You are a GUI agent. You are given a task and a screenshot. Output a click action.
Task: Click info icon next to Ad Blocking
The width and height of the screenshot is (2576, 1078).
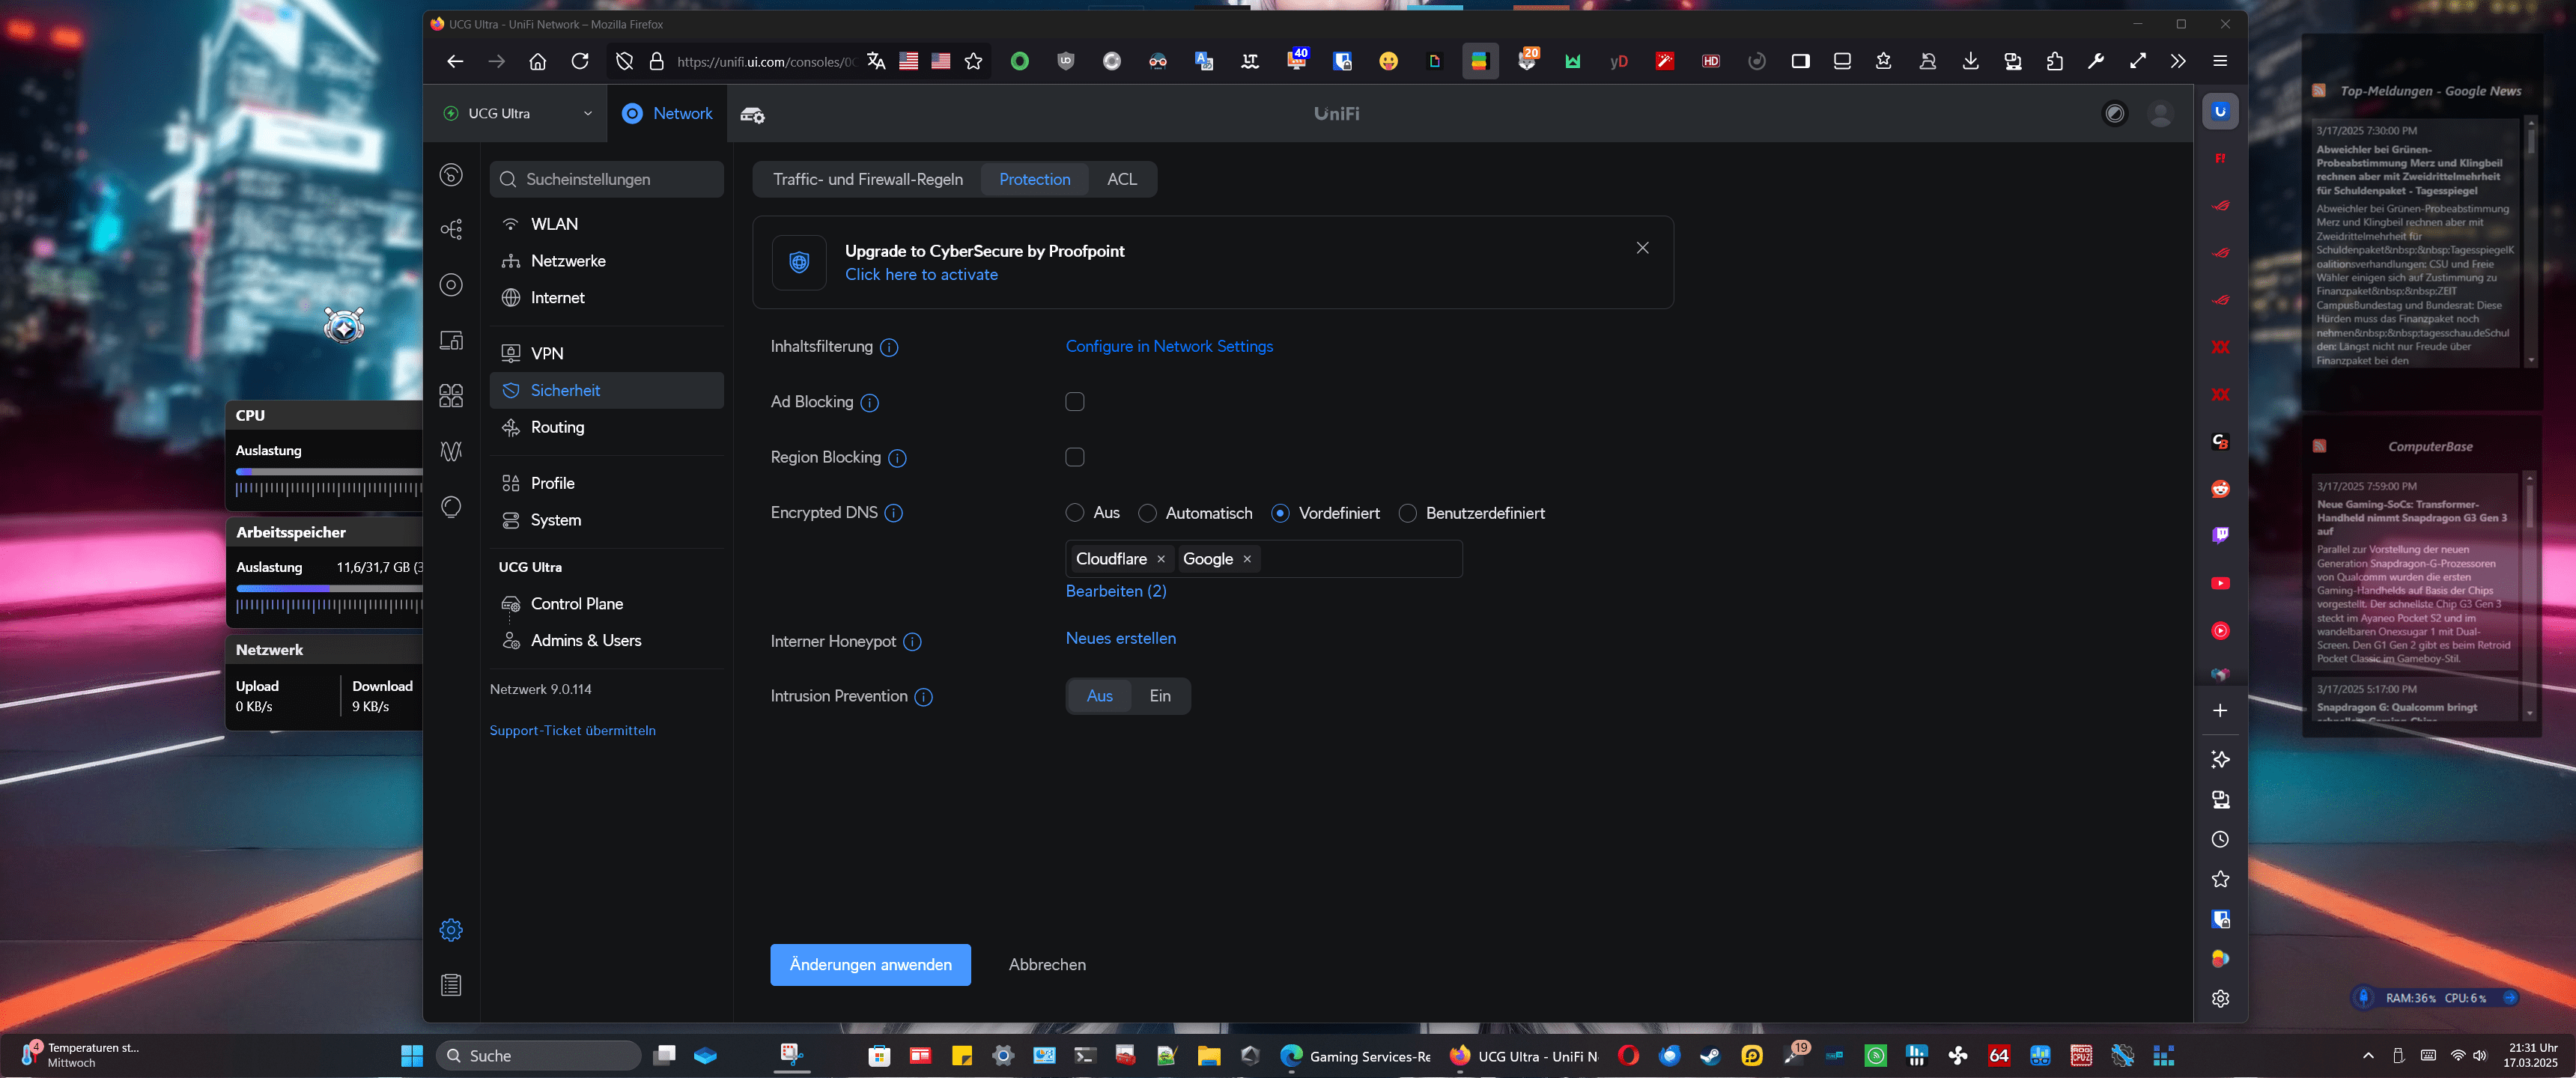pyautogui.click(x=870, y=402)
